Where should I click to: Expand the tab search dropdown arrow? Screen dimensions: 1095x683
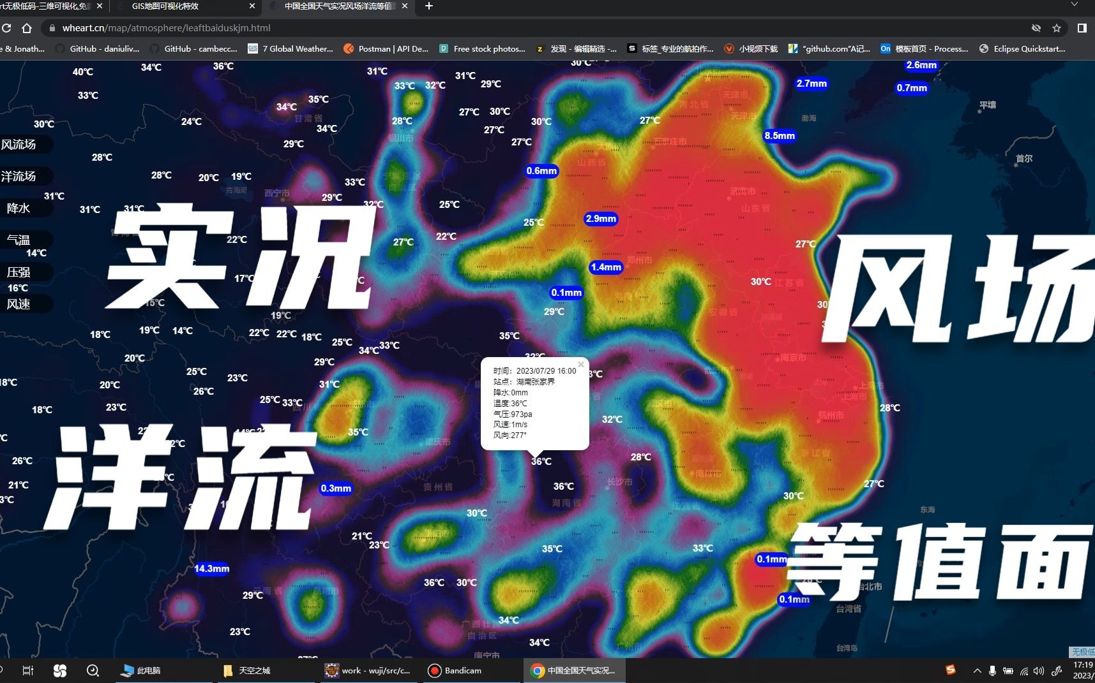[1075, 5]
